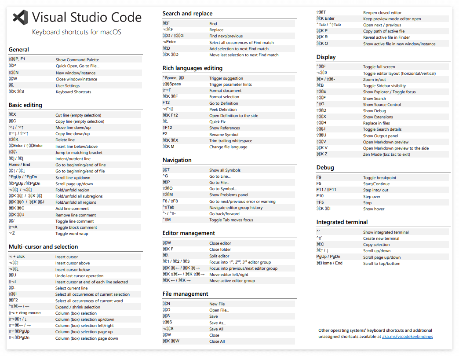The height and width of the screenshot is (356, 459).
Task: Click the 'Multi-cursor and selection' heading
Action: (44, 247)
